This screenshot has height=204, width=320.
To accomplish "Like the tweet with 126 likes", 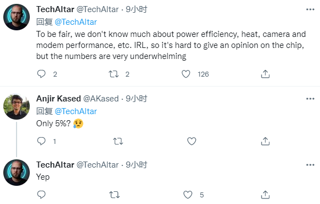I will pyautogui.click(x=186, y=74).
